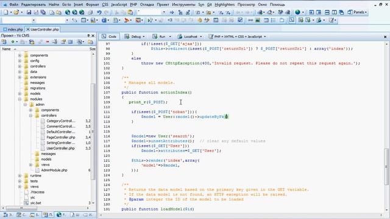Click the code editor vertical scrollbar thumb
Viewport: 390px width, 219px height.
point(386,166)
